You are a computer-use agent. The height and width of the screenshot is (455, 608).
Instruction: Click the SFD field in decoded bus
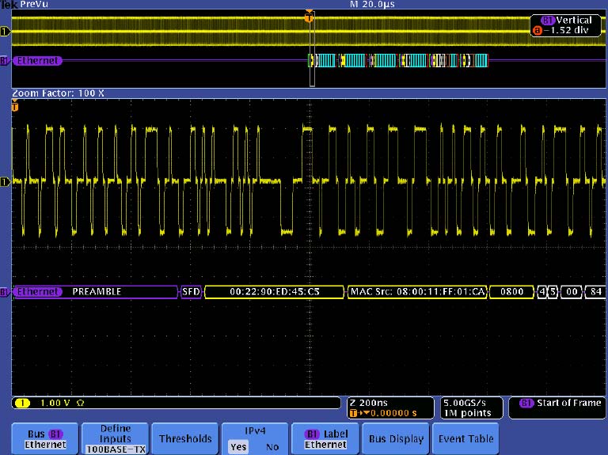coord(191,292)
